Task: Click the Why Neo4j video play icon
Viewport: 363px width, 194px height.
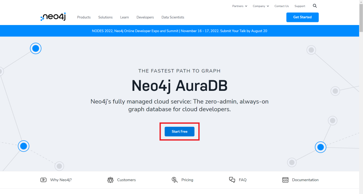Action: 43,180
